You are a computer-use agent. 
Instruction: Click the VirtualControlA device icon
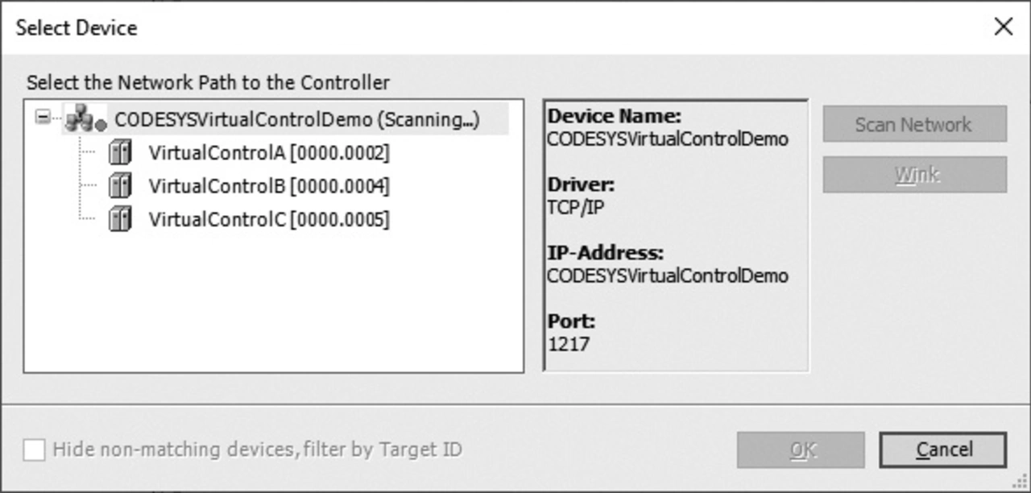(120, 153)
